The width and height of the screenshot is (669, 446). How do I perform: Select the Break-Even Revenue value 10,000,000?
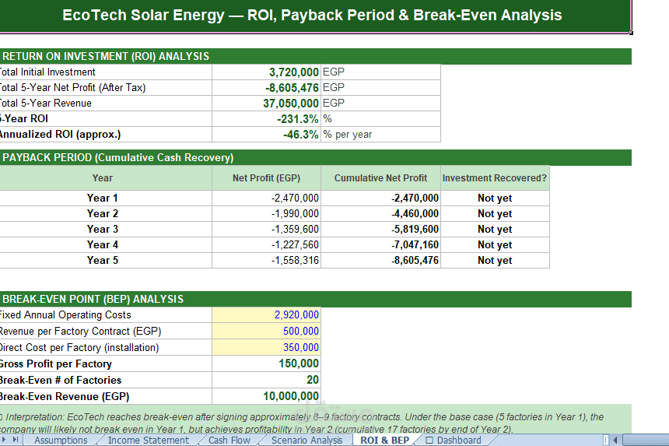(x=266, y=396)
